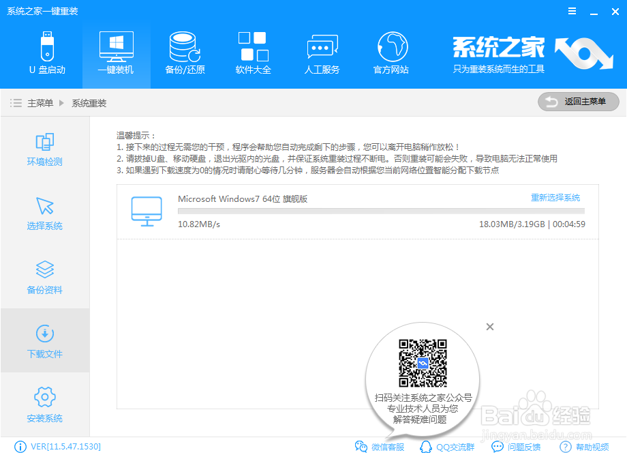Open 备份/还原 database icon

(x=185, y=46)
